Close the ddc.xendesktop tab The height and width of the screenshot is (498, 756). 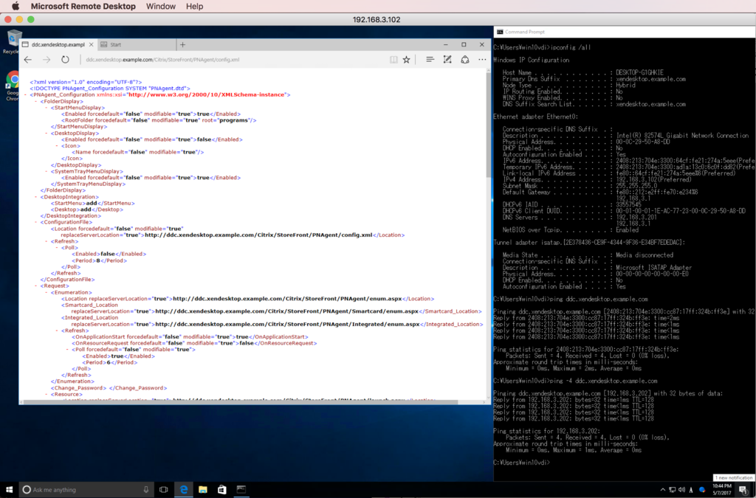tap(91, 45)
